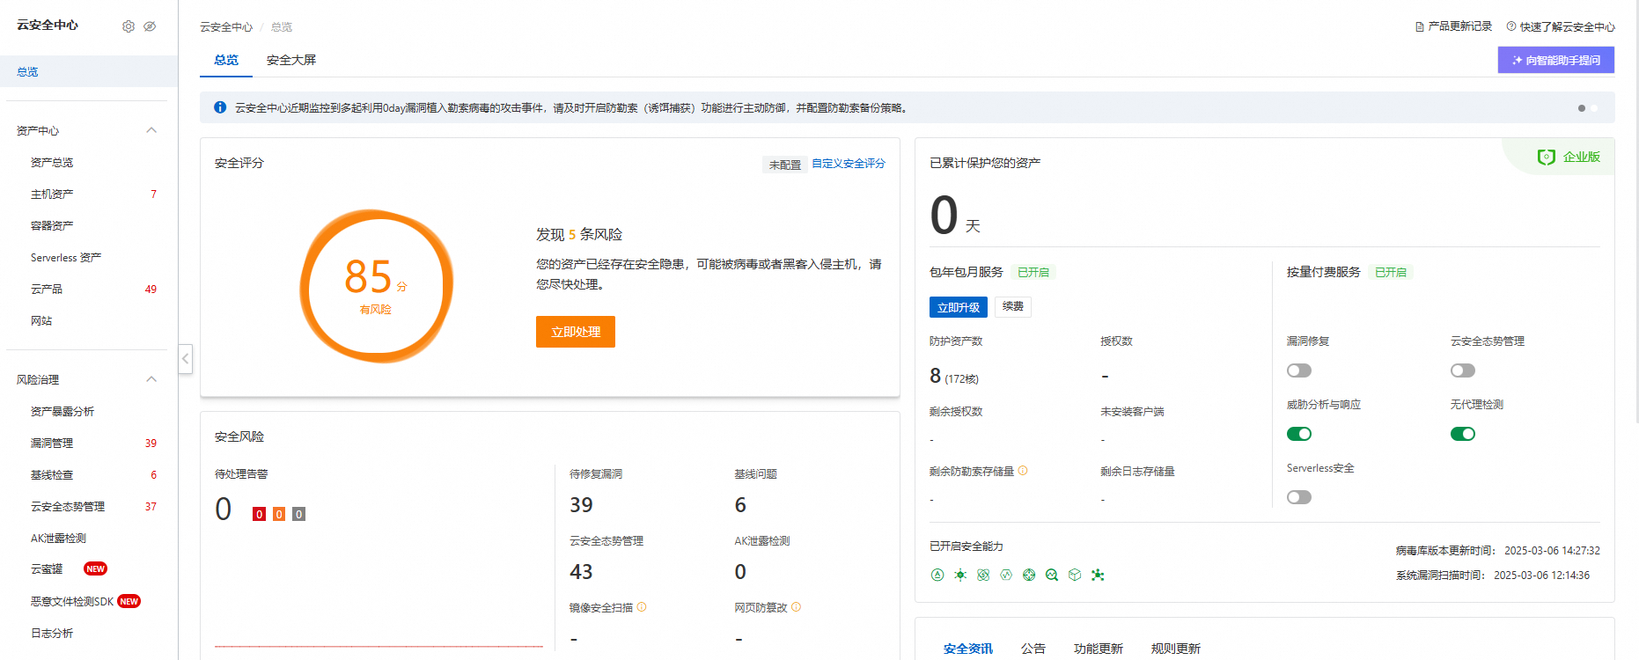
Task: Click the blue 立即升级 button
Action: click(x=959, y=307)
